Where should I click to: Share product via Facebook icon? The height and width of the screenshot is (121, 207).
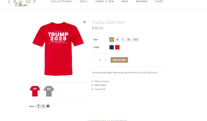38,106
